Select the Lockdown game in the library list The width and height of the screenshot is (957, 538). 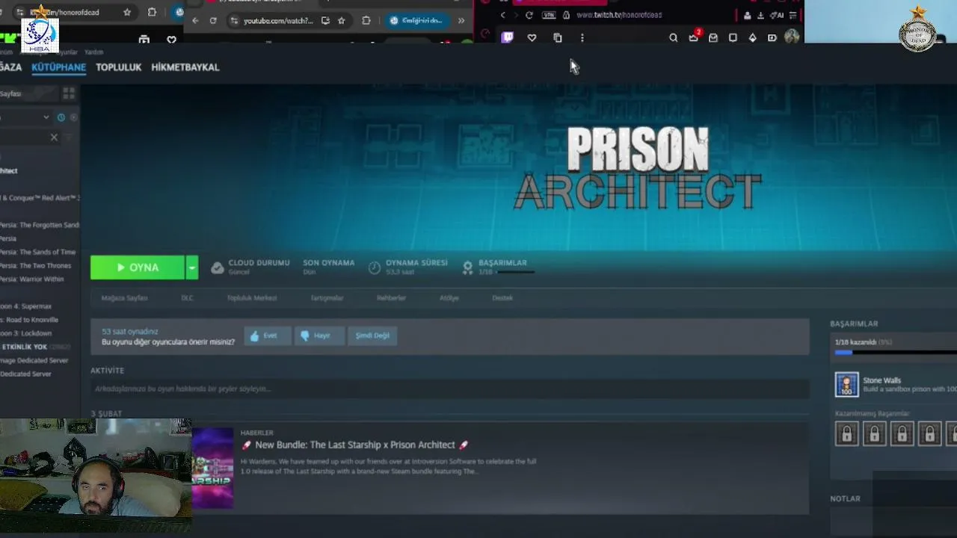click(x=26, y=333)
